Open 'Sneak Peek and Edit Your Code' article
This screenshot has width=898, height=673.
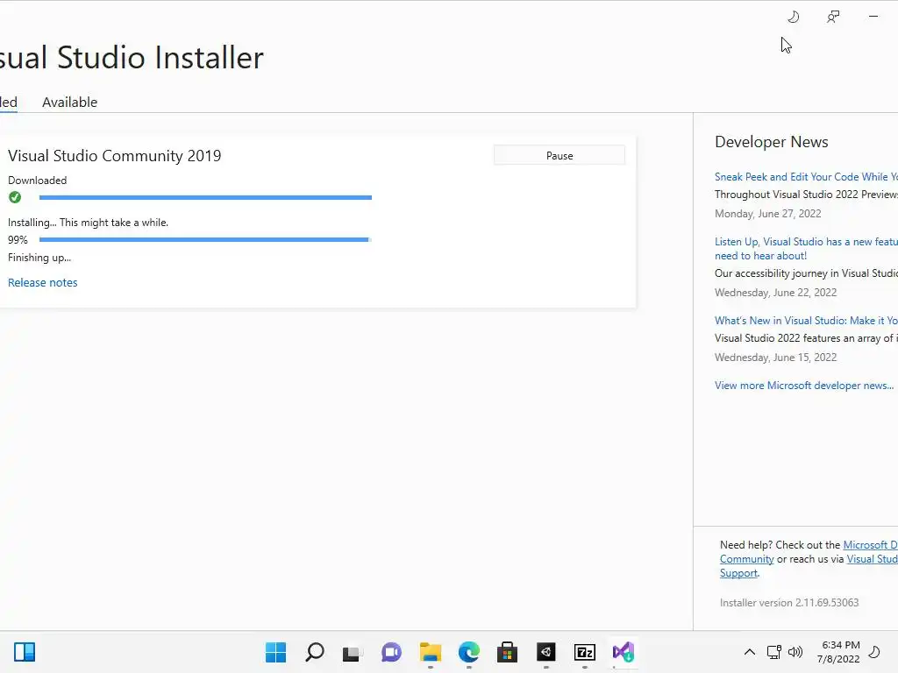[807, 177]
